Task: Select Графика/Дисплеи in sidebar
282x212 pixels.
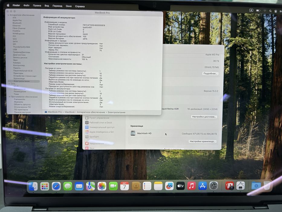Action: pyautogui.click(x=21, y=52)
